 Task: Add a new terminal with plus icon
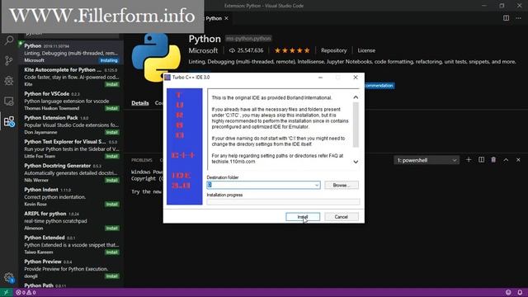click(x=469, y=160)
